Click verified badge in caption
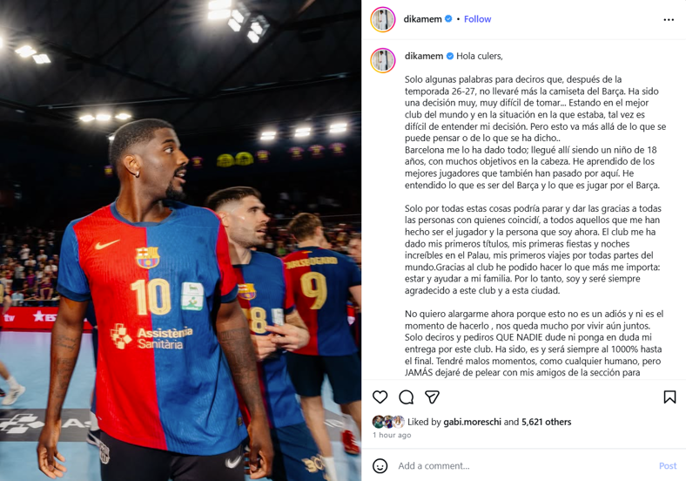 pyautogui.click(x=450, y=56)
